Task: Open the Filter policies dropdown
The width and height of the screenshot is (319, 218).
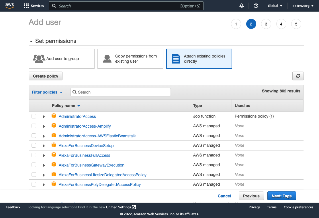Action: pyautogui.click(x=47, y=92)
